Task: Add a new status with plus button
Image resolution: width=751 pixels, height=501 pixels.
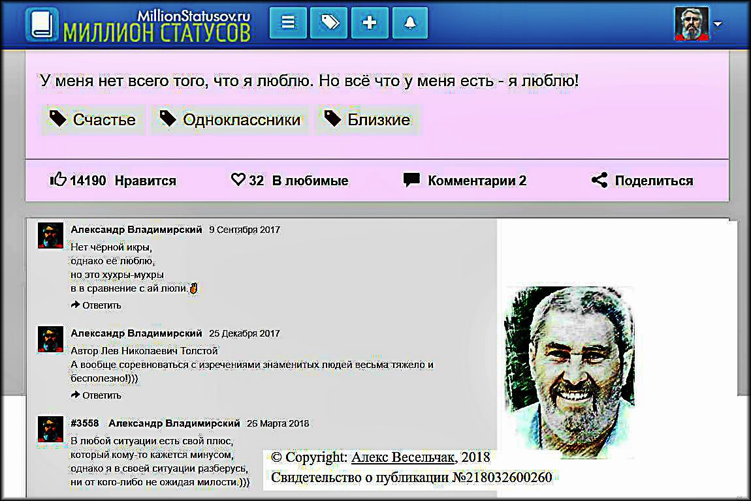Action: [370, 22]
